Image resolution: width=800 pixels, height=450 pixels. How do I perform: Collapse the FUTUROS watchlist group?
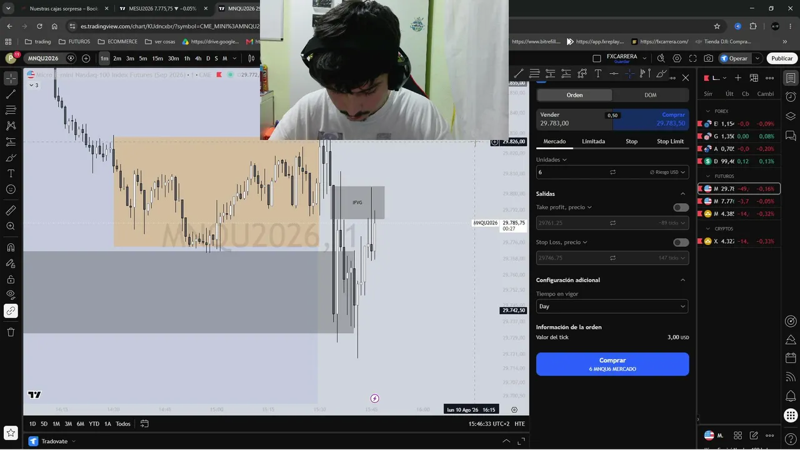point(707,176)
